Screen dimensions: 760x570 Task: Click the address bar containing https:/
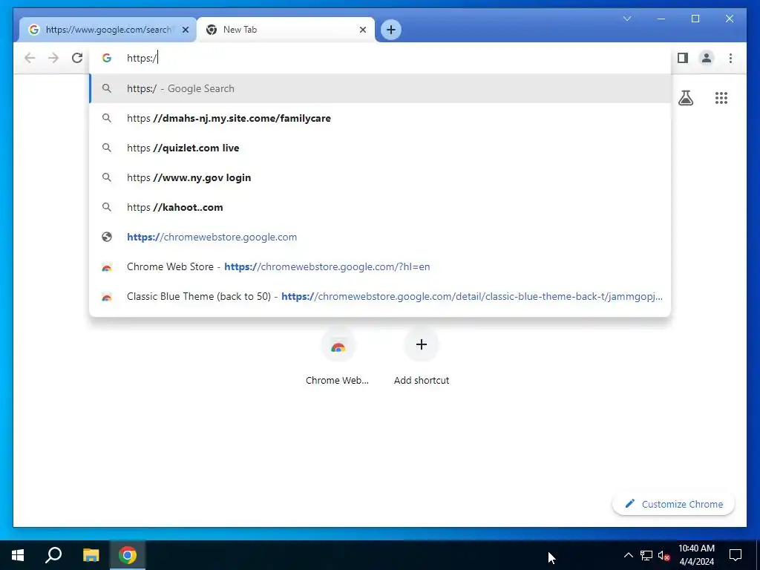(380, 58)
